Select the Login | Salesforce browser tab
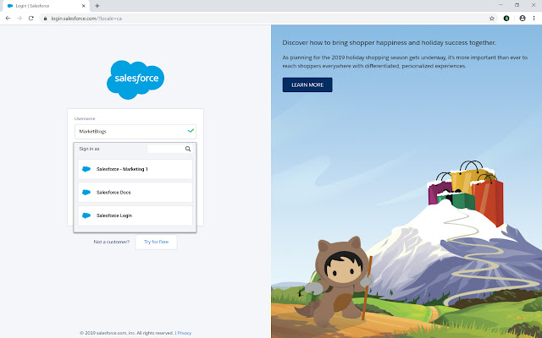This screenshot has width=542, height=338. coord(46,6)
